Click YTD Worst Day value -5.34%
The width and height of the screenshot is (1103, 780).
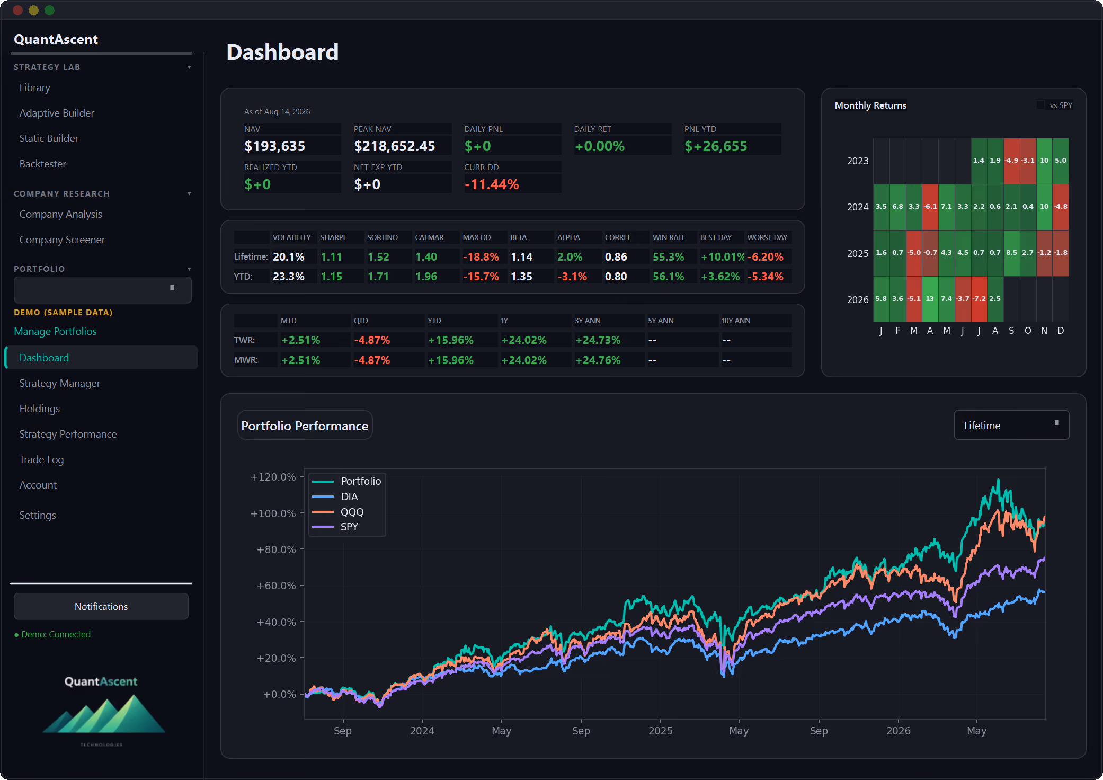click(765, 277)
